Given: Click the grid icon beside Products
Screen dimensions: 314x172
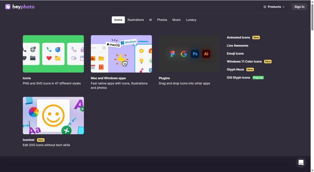Looking at the screenshot, I should tap(265, 7).
